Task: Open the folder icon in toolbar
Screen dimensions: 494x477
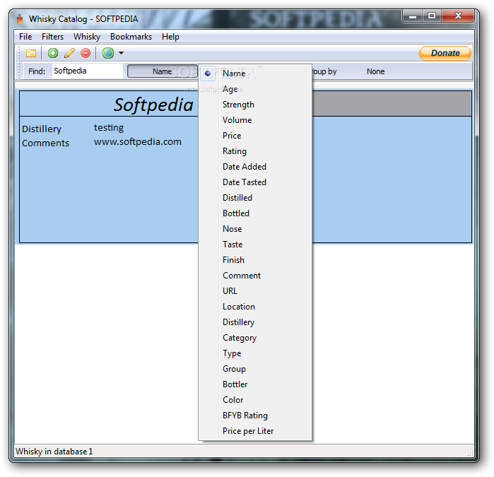Action: coord(31,53)
